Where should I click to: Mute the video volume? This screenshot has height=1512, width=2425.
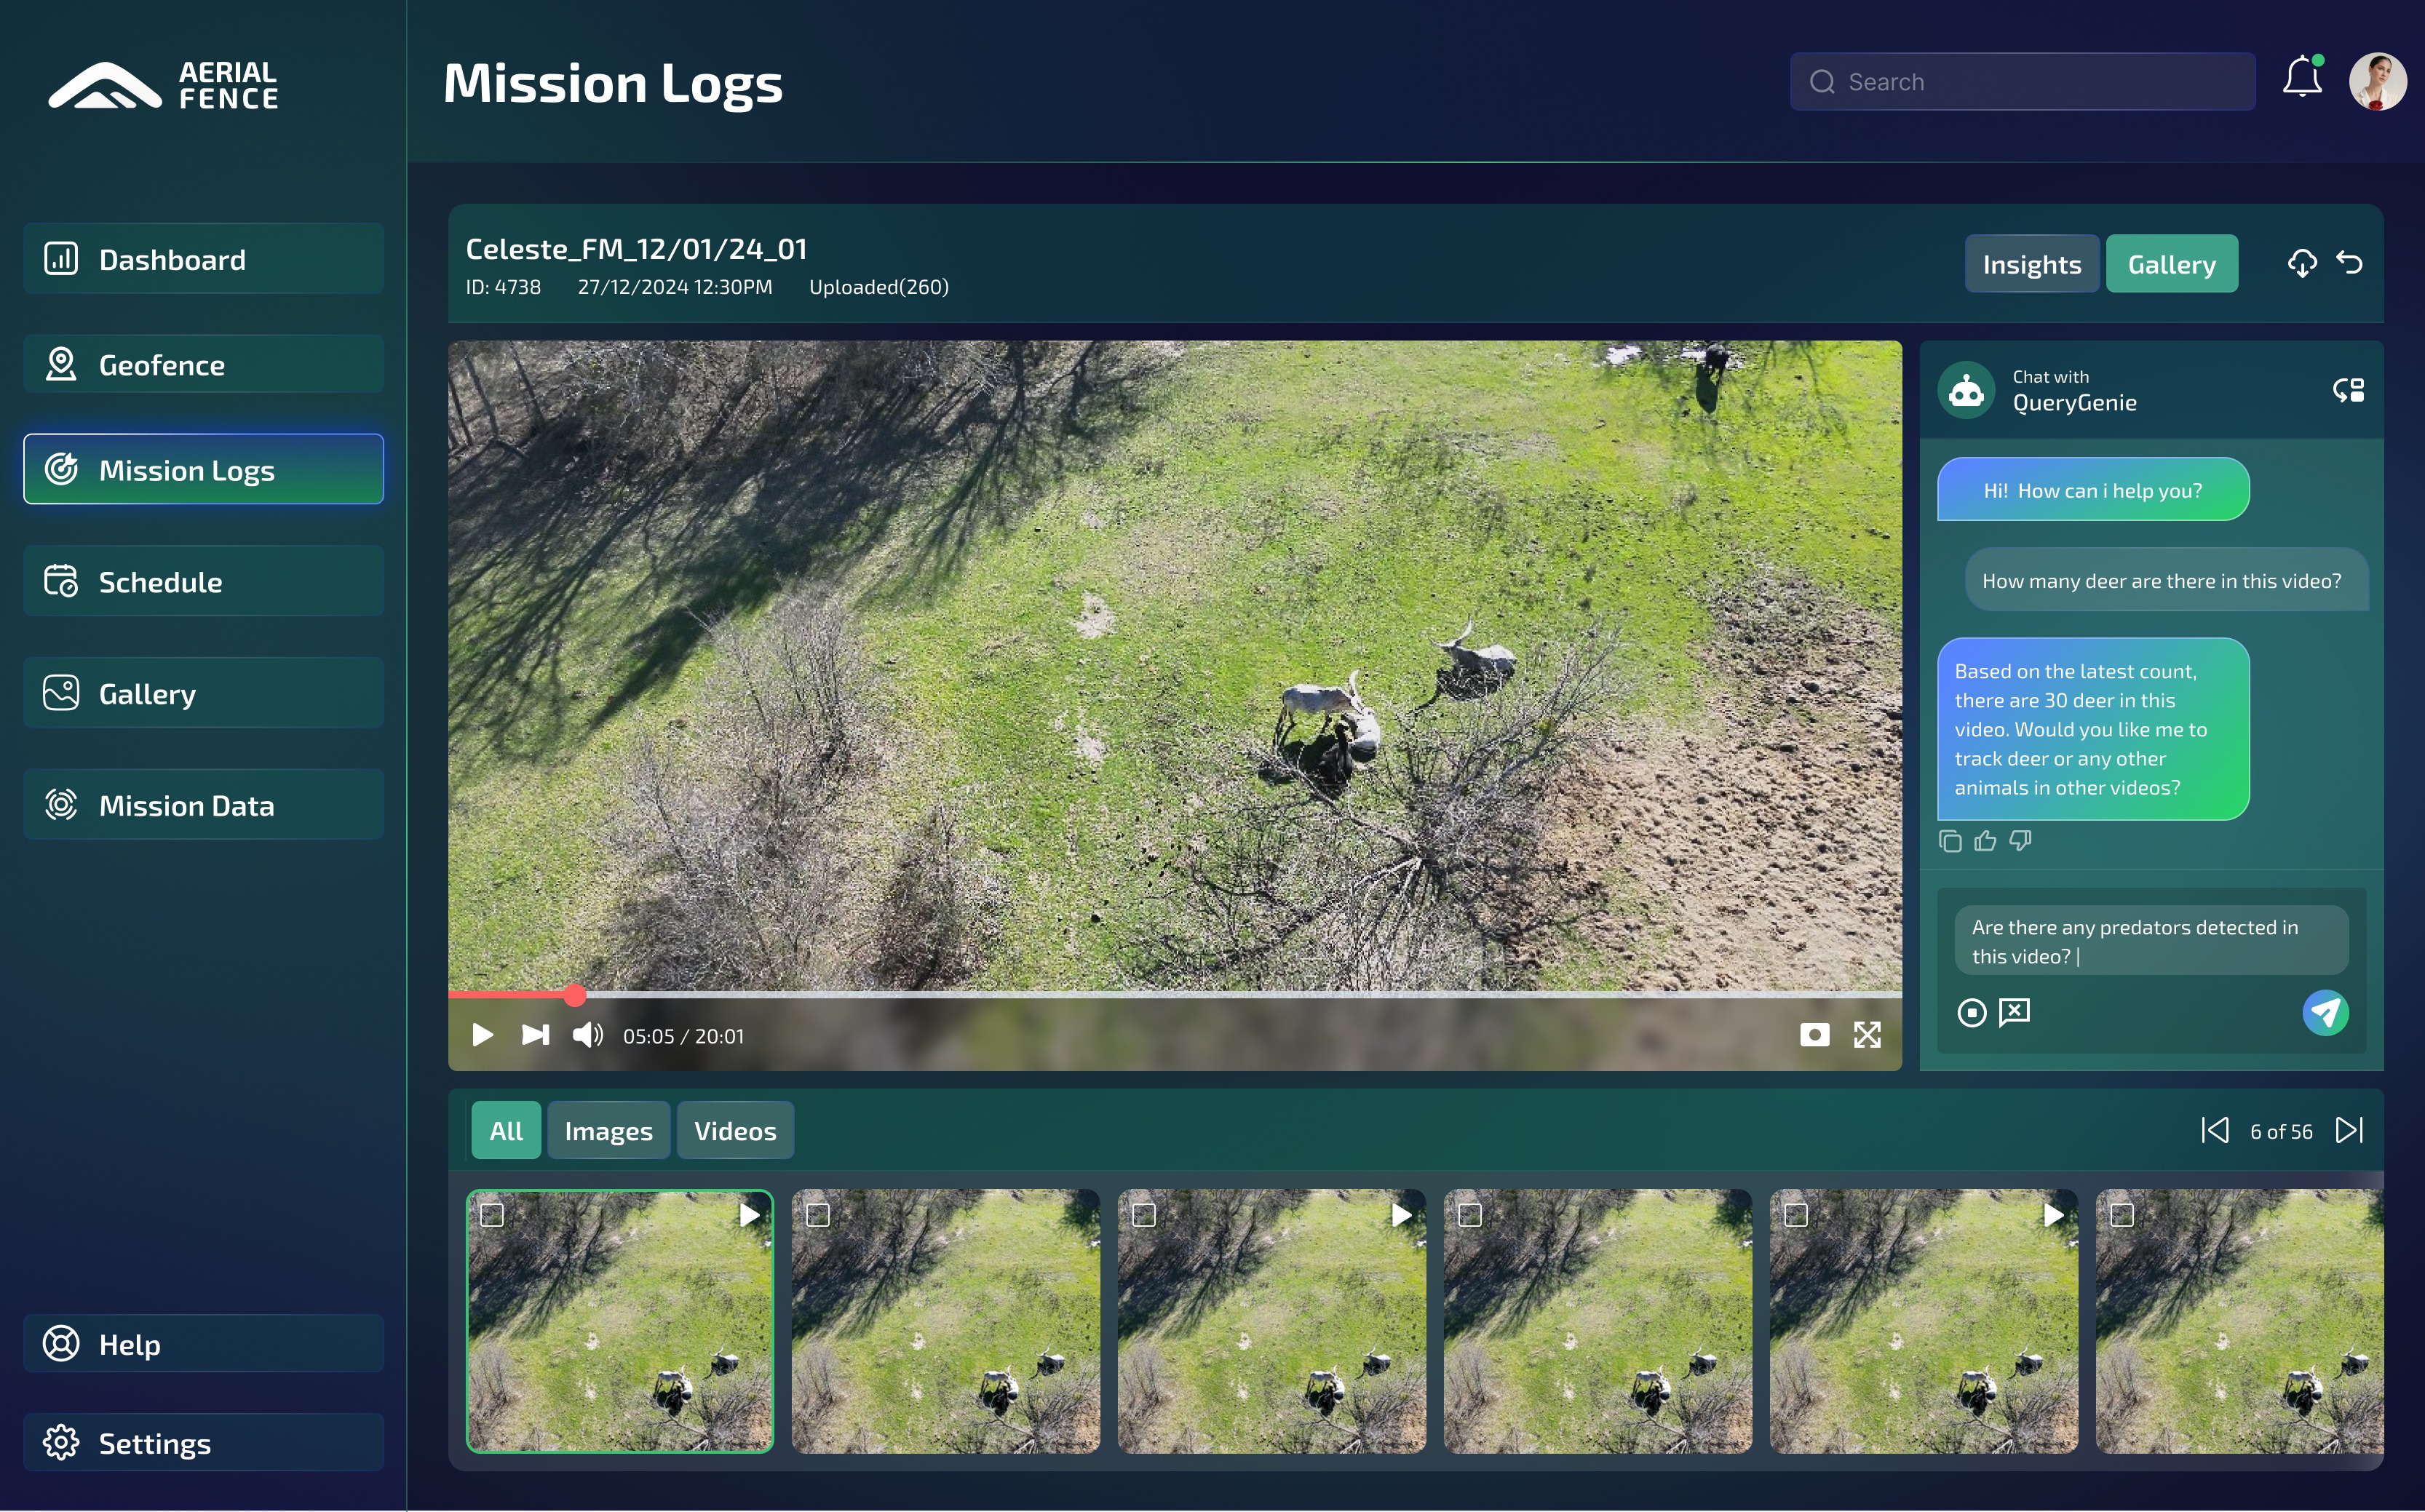pyautogui.click(x=587, y=1035)
